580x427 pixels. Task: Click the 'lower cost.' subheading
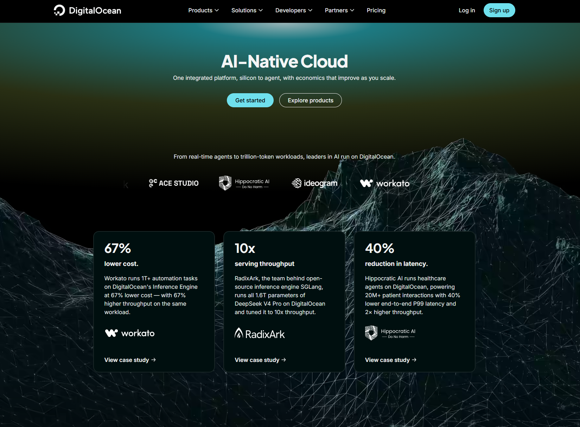point(121,264)
